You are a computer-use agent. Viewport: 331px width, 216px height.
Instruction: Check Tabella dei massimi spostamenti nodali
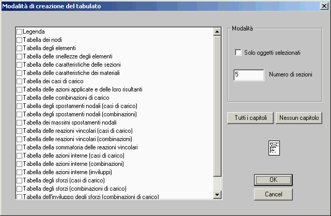pos(20,122)
